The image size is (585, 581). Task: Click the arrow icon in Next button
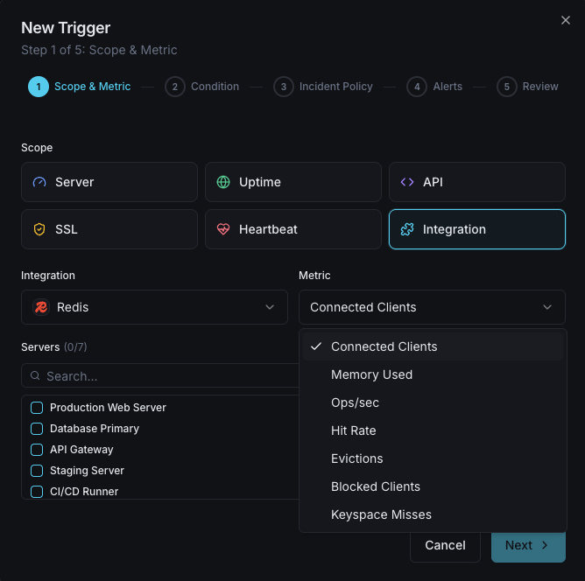click(545, 545)
